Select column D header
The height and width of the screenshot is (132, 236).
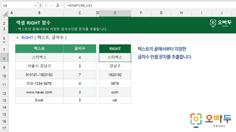tap(97, 13)
